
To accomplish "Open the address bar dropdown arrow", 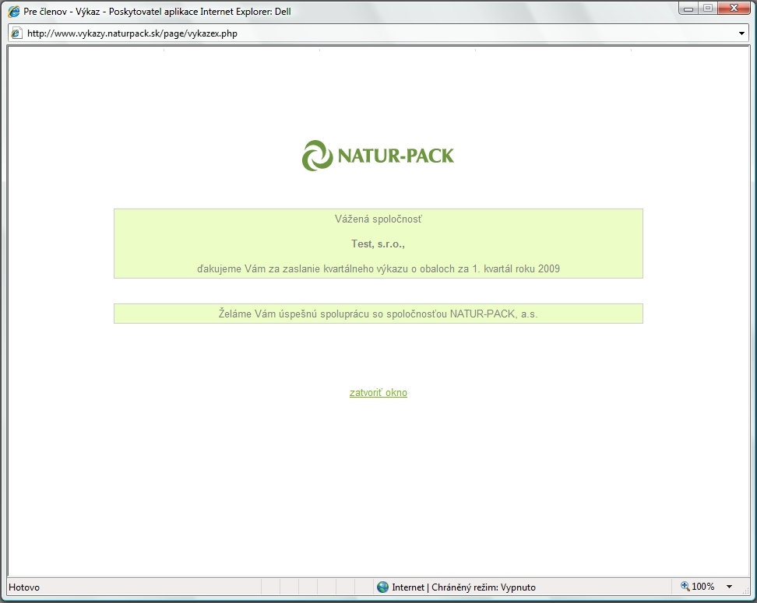I will point(741,33).
